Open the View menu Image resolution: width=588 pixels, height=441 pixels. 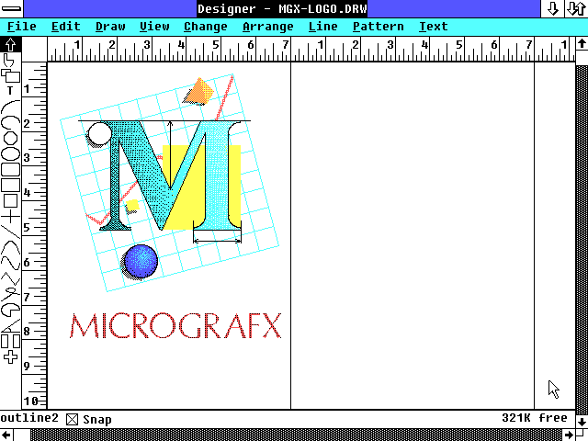154,27
